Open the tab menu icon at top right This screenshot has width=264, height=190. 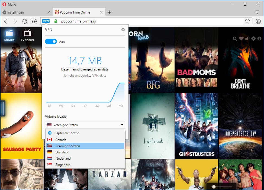257,12
